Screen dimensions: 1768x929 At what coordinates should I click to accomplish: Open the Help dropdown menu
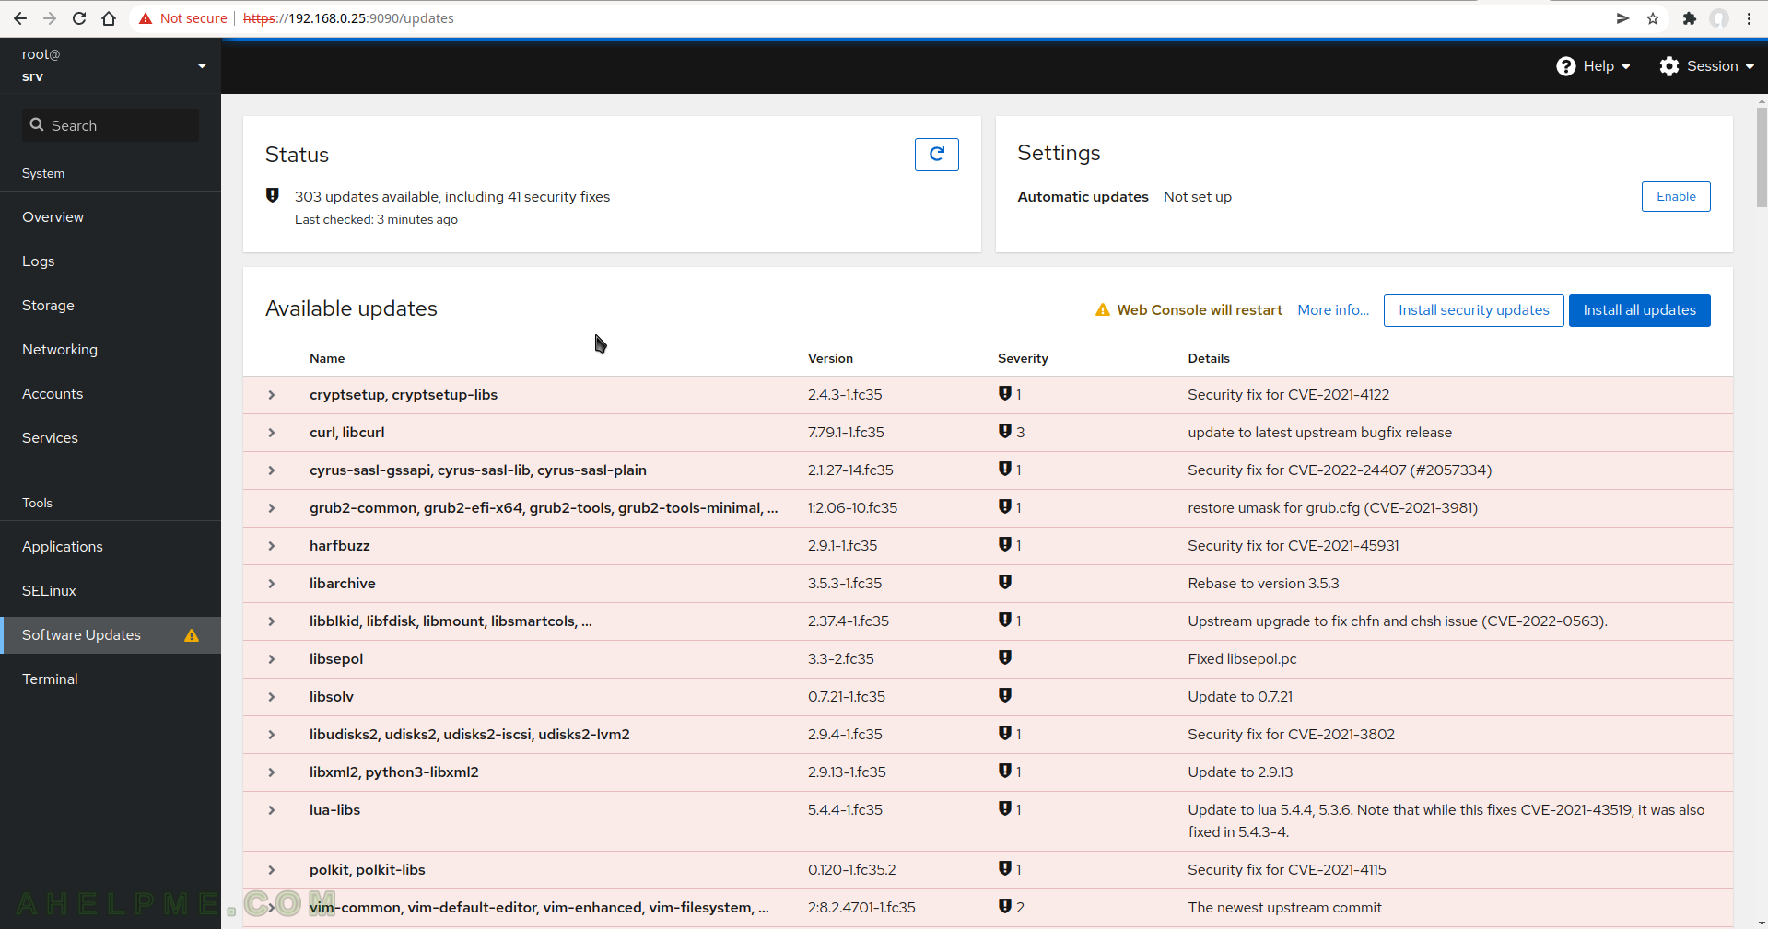1594,66
